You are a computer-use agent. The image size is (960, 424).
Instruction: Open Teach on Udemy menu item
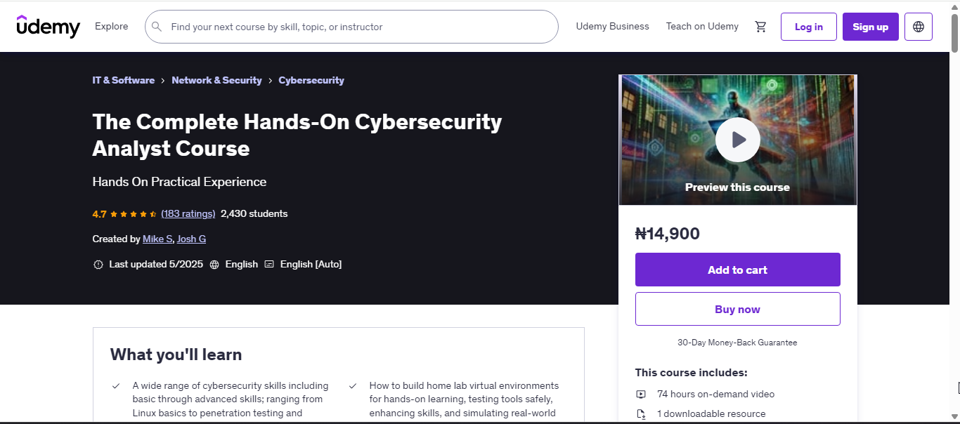coord(702,27)
